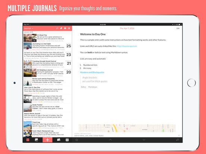Click the date number 20

pyautogui.click(x=69, y=72)
